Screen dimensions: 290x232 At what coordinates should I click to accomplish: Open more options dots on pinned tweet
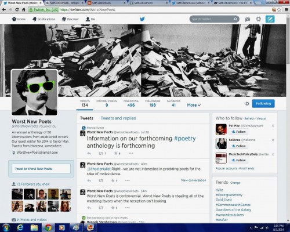pos(130,153)
